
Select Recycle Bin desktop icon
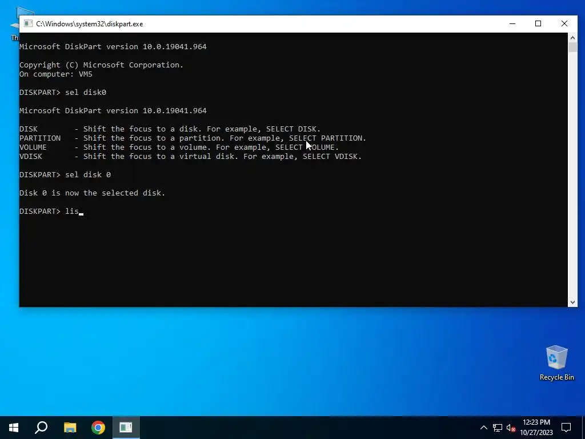pos(556,363)
